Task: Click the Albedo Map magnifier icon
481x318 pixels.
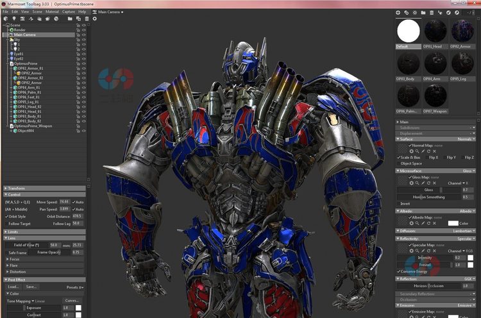Action: pyautogui.click(x=418, y=223)
